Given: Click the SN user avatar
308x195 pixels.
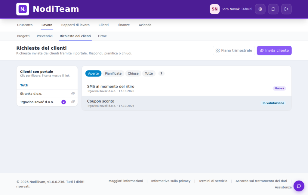Looking at the screenshot, I should point(214,9).
